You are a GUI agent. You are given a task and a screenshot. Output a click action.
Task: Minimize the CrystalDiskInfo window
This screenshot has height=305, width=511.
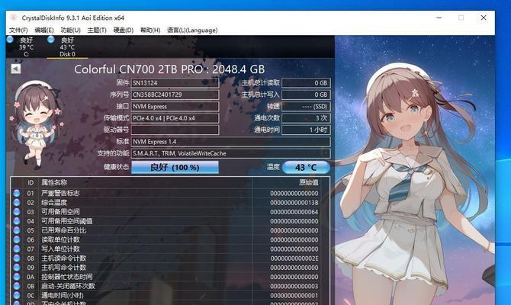(439, 18)
